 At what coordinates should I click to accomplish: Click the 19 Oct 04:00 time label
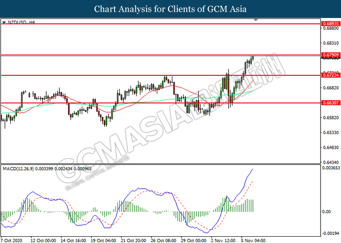103,241
